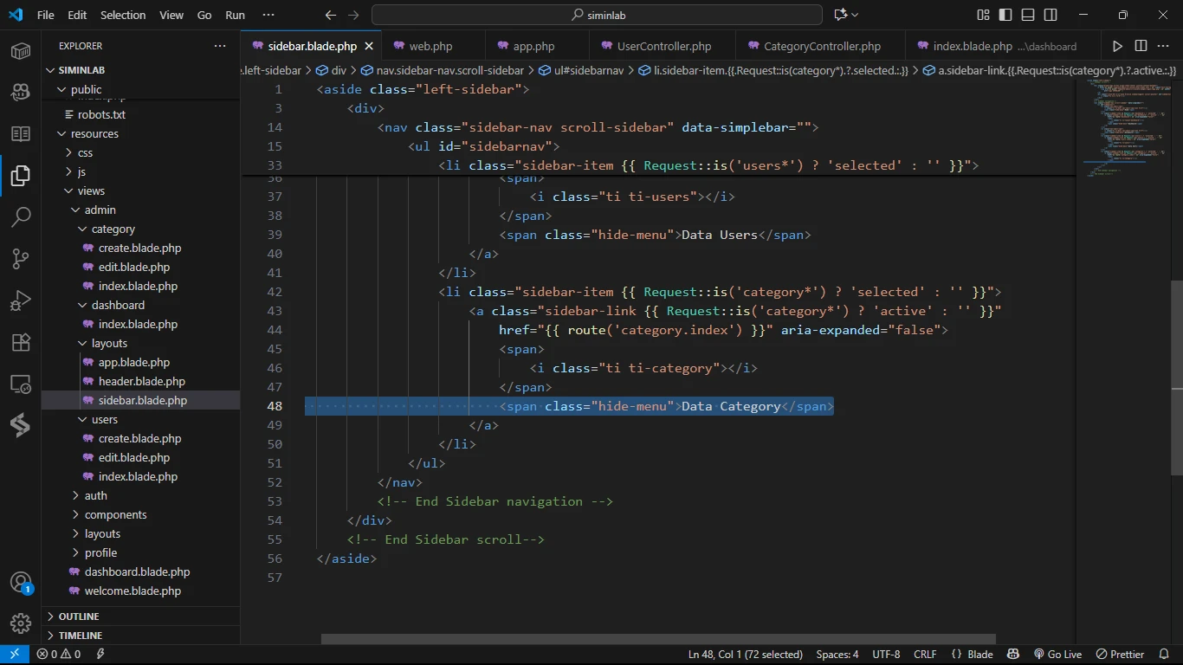Split the editor to the right

coord(1141,46)
